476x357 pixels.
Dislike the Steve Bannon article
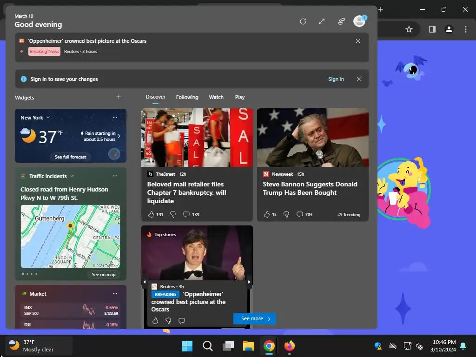point(286,214)
